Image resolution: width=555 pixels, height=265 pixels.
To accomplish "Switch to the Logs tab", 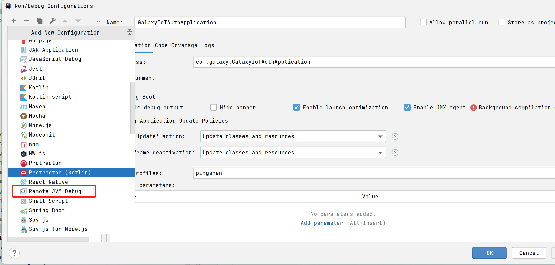I will click(x=208, y=45).
